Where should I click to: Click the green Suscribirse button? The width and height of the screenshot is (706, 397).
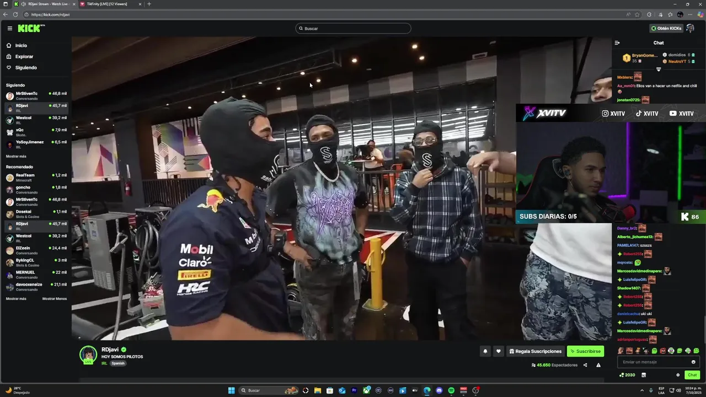point(585,351)
